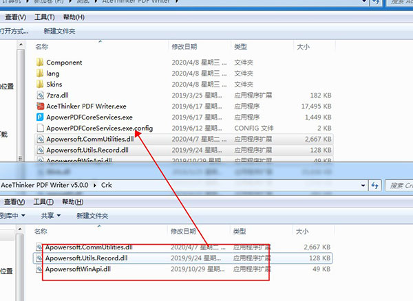The image size is (413, 301).
Task: Select Apowersoft.CommUtilities.dll icon in upper window
Action: (x=40, y=139)
